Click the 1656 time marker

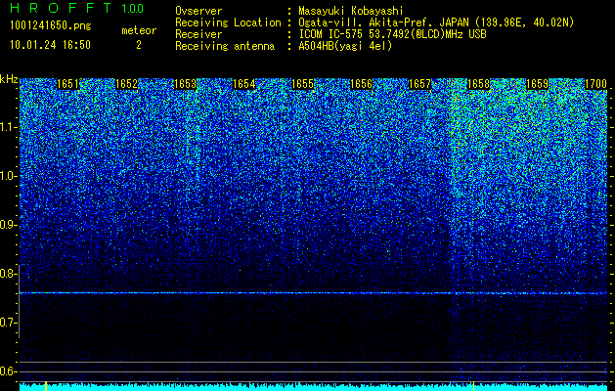point(361,84)
